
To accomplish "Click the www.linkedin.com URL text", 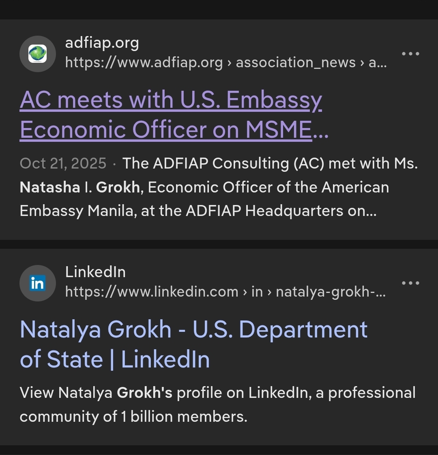I will click(x=152, y=292).
